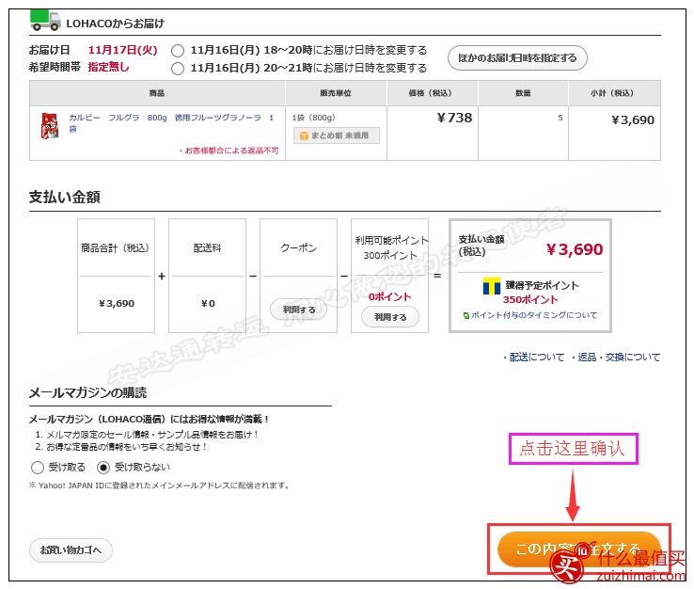Viewport: 694px width, 589px height.
Task: Choose 受け取る newsletter radio button
Action: tap(38, 468)
